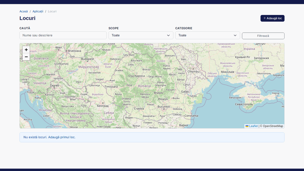Viewport: 304px width, 171px height.
Task: Click the Варна label on the map
Action: (x=183, y=125)
